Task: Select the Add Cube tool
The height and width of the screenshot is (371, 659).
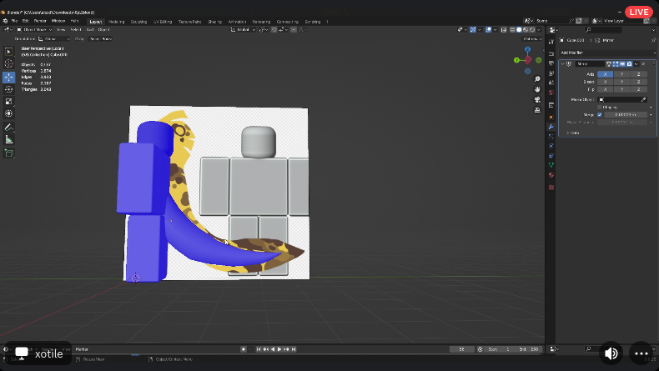Action: tap(8, 153)
